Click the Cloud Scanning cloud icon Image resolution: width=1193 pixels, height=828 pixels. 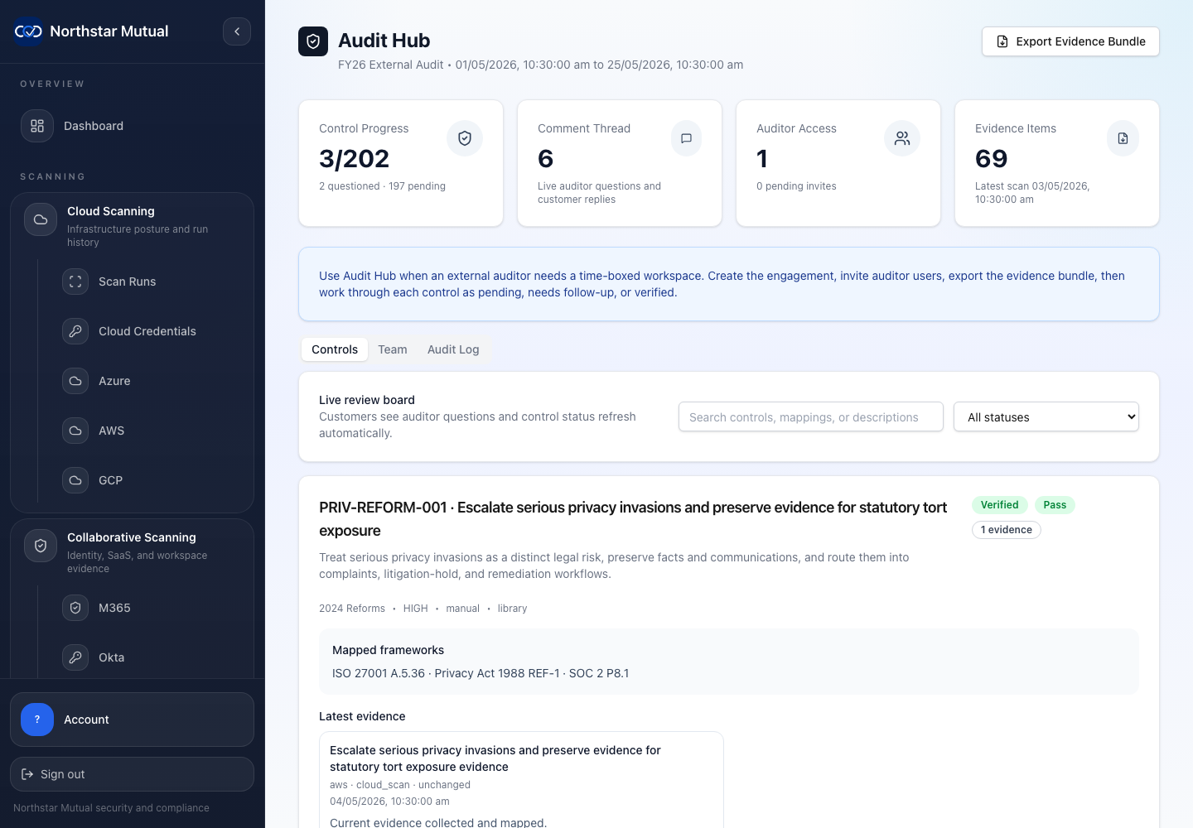[x=41, y=219]
